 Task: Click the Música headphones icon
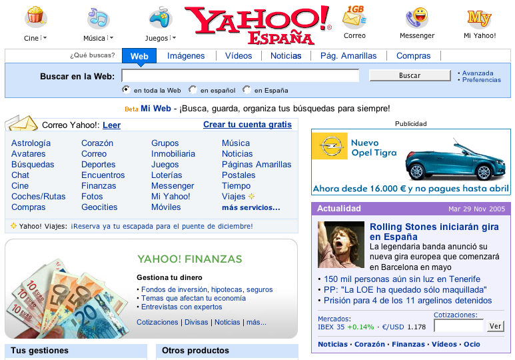click(98, 17)
